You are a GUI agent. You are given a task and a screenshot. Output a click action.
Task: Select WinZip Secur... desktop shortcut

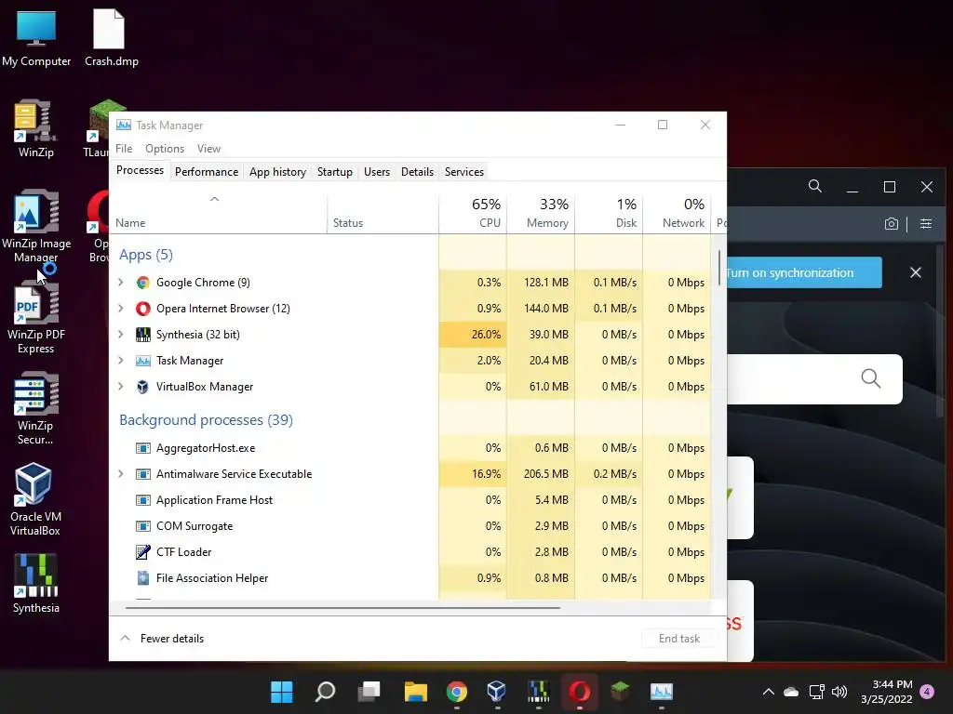(x=36, y=408)
